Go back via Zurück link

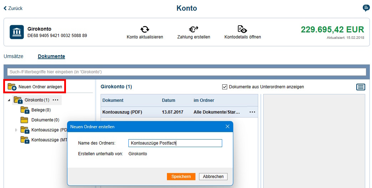13,8
